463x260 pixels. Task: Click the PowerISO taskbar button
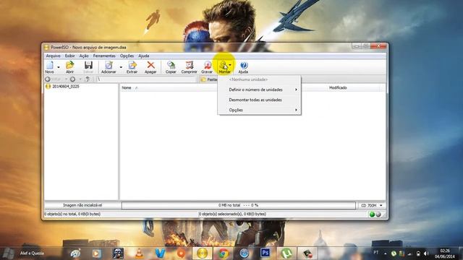tap(203, 253)
